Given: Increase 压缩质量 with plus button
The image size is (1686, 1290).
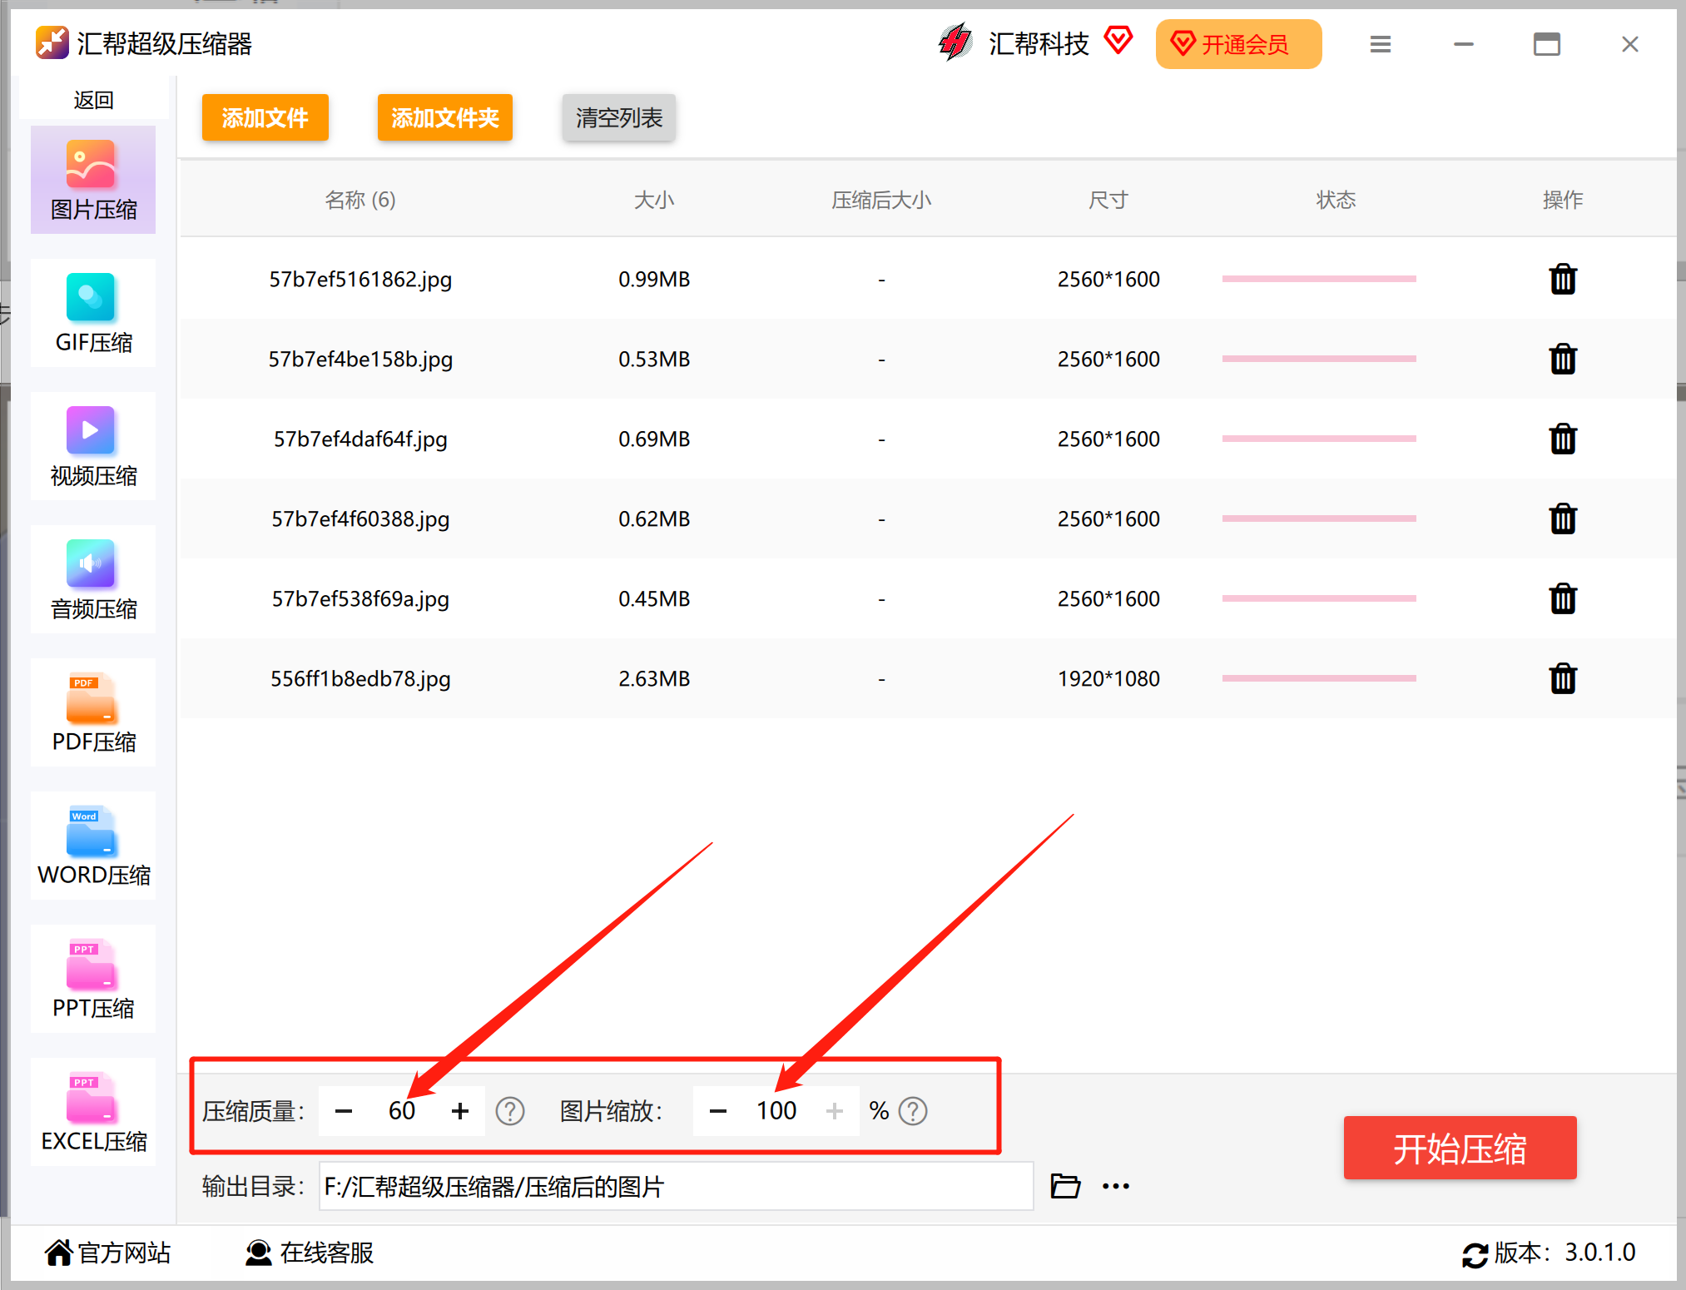Looking at the screenshot, I should point(460,1111).
